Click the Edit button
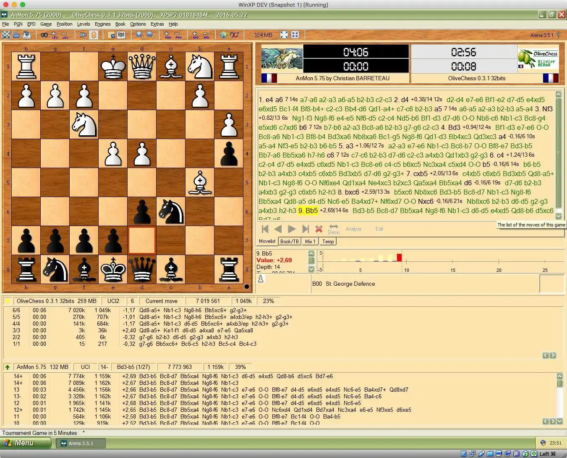Viewport: 567px width, 458px height. pos(379,229)
